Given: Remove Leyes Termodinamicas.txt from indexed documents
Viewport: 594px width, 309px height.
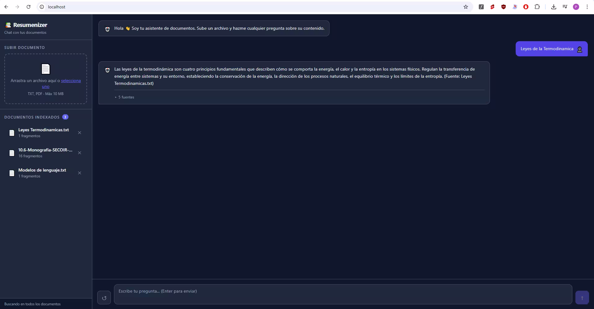Looking at the screenshot, I should [x=80, y=133].
